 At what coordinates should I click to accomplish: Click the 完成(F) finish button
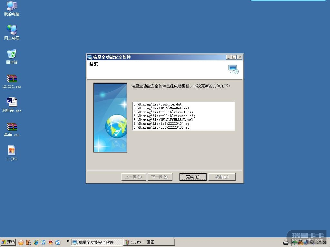click(193, 177)
